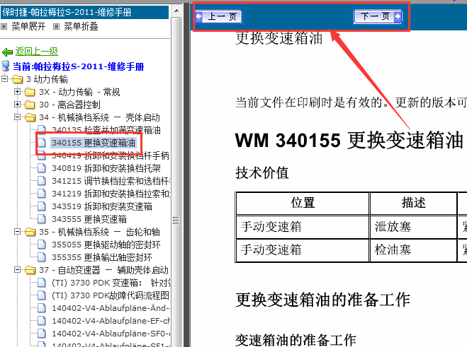Click the computer icon beside 当前 manual
Image resolution: width=467 pixels, height=347 pixels.
tap(6, 66)
